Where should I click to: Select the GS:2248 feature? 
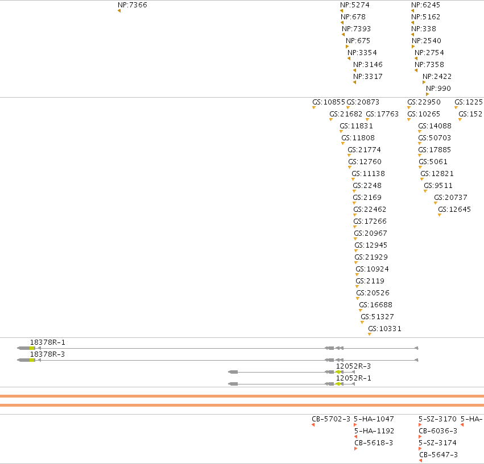[367, 186]
